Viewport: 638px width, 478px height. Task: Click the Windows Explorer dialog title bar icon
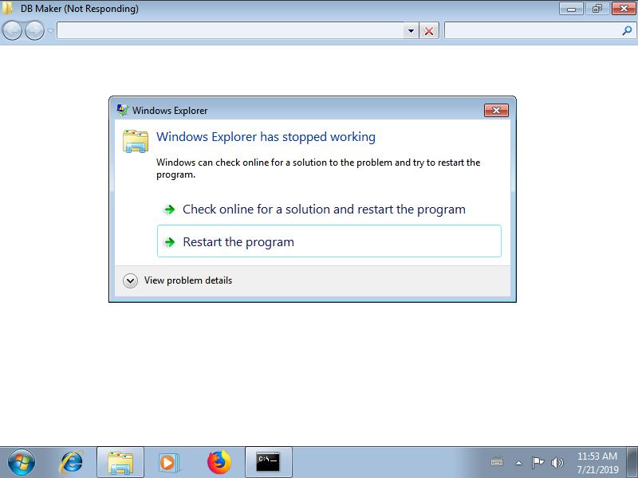[x=122, y=110]
